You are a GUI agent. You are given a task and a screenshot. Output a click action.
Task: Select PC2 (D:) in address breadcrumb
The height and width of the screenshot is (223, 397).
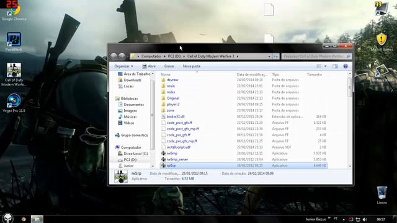(174, 56)
